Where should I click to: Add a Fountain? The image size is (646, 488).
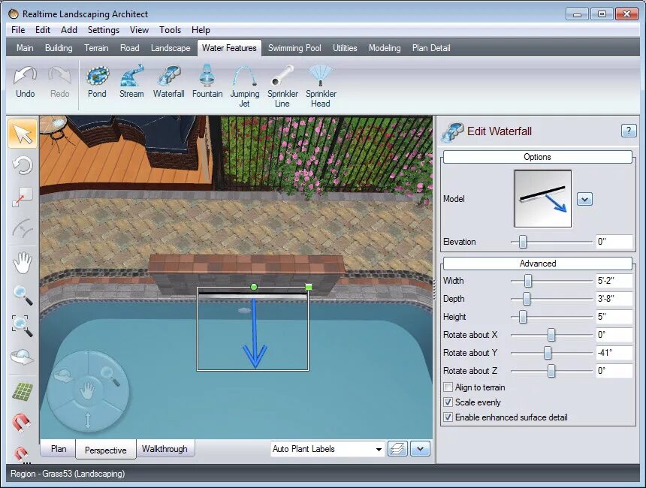207,83
